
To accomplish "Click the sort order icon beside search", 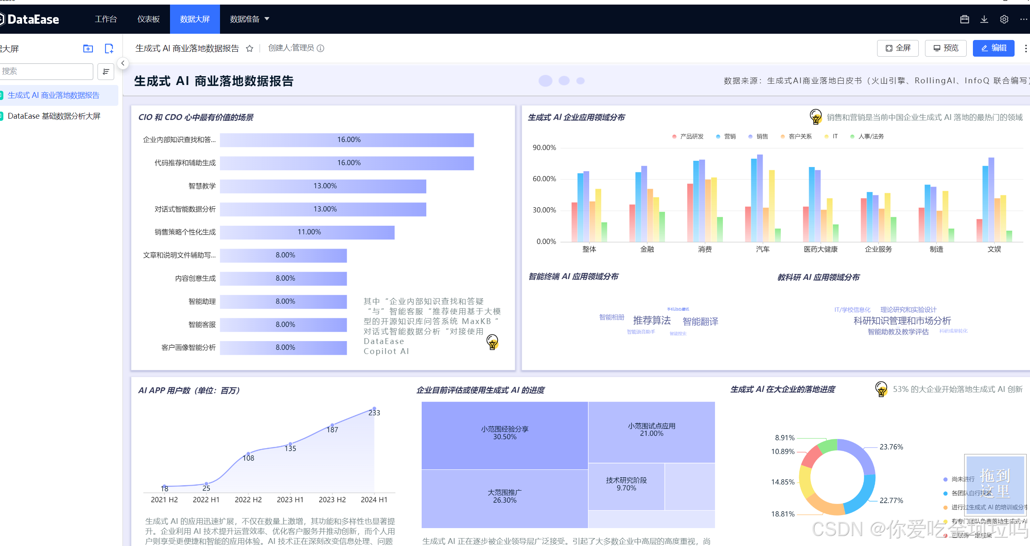I will point(106,72).
